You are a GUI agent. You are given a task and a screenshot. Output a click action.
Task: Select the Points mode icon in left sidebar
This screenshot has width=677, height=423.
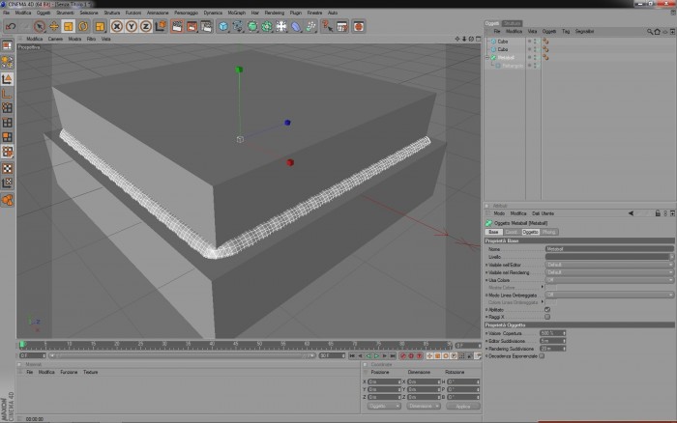(8, 108)
